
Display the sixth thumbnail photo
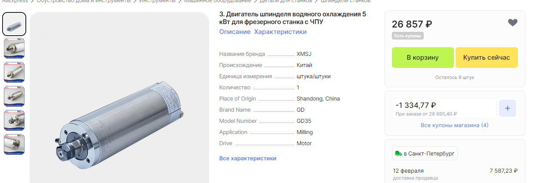[x=14, y=145]
